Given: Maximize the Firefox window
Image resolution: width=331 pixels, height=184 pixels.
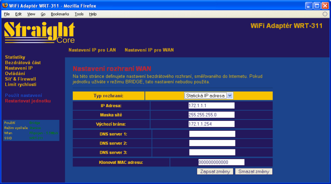Looking at the screenshot, I should tap(317, 6).
